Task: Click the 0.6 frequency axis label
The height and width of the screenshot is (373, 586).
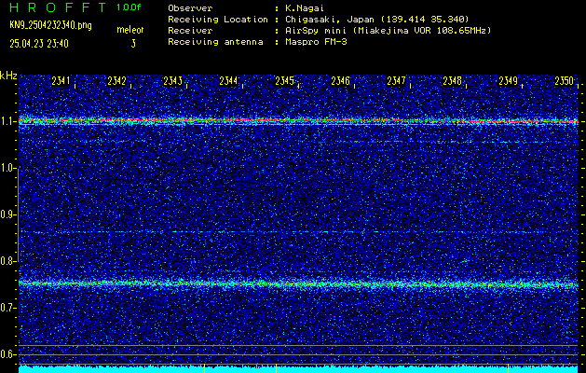Action: click(7, 354)
